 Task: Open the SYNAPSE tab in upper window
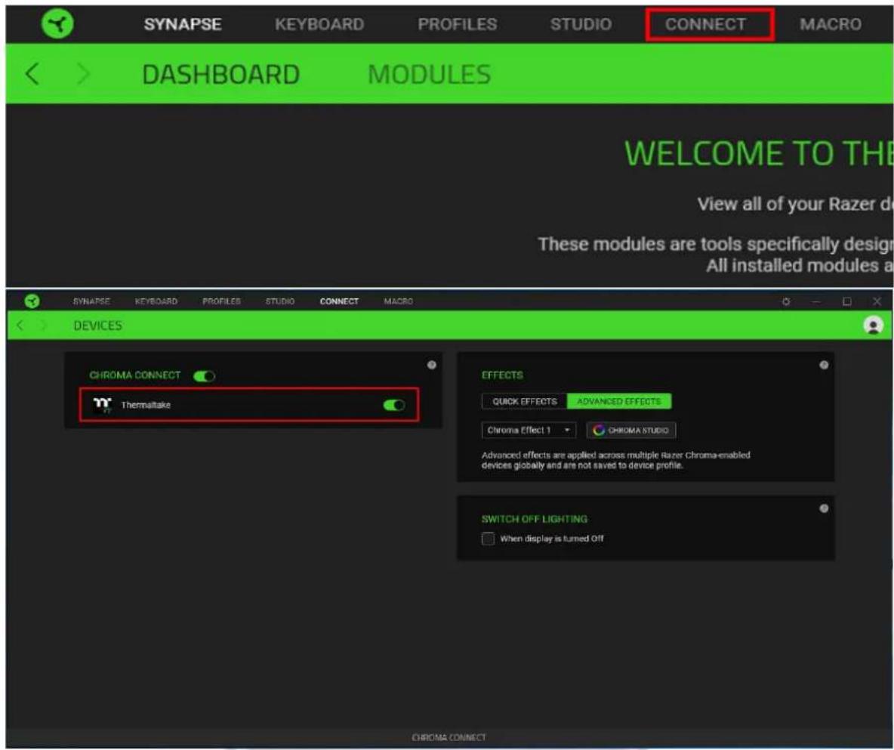pyautogui.click(x=183, y=24)
